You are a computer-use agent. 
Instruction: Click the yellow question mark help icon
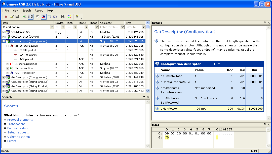77,17
